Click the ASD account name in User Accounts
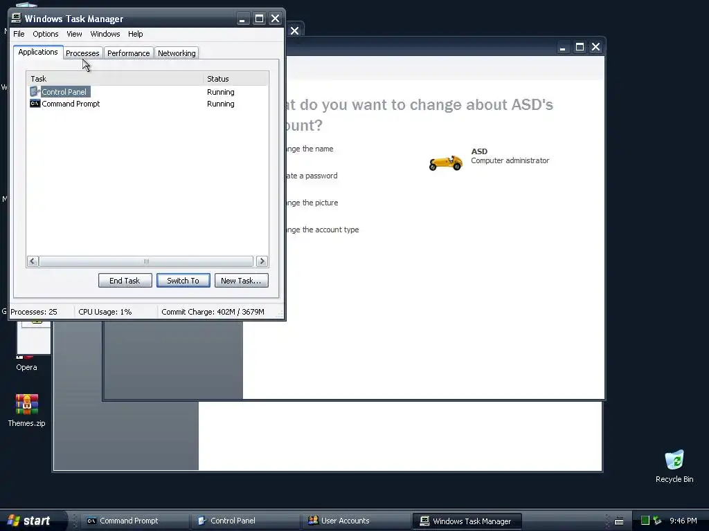Viewport: 709px width, 531px height. (479, 151)
